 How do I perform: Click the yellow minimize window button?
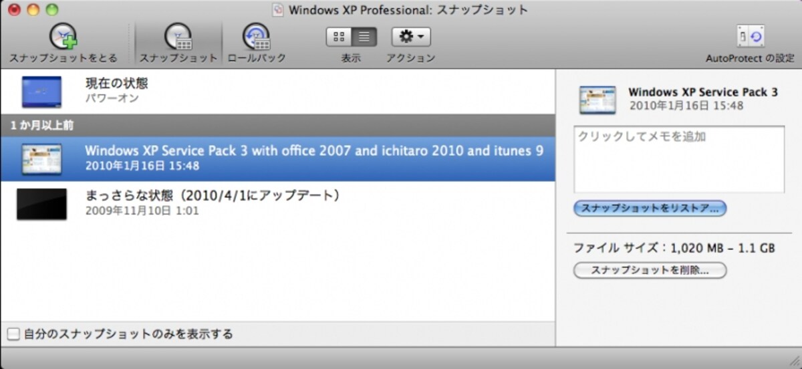(33, 10)
